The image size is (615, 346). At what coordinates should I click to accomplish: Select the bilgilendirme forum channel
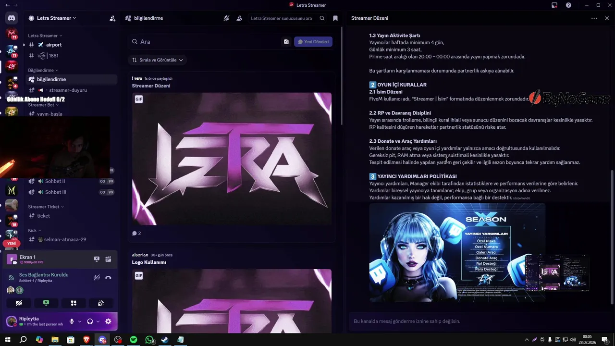click(x=71, y=79)
